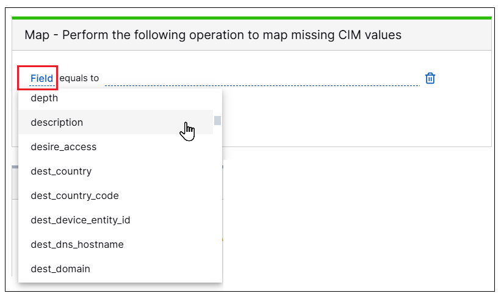501x296 pixels.
Task: Click the Map operation panel title
Action: pyautogui.click(x=213, y=35)
